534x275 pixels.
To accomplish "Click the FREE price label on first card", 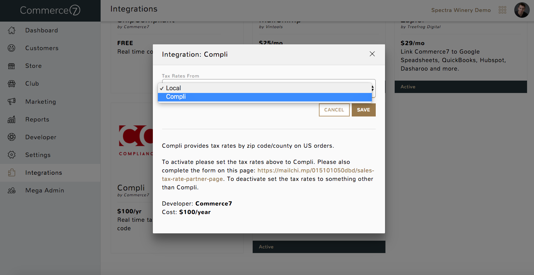I will [x=125, y=43].
